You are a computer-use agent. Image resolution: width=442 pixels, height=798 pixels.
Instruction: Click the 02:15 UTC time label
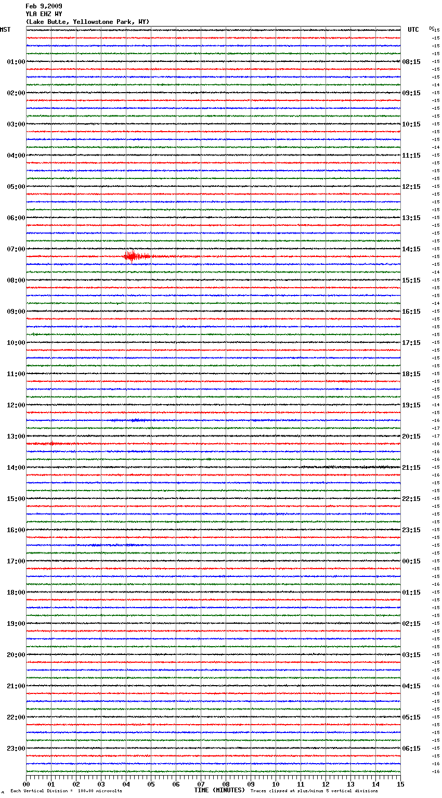coord(411,624)
